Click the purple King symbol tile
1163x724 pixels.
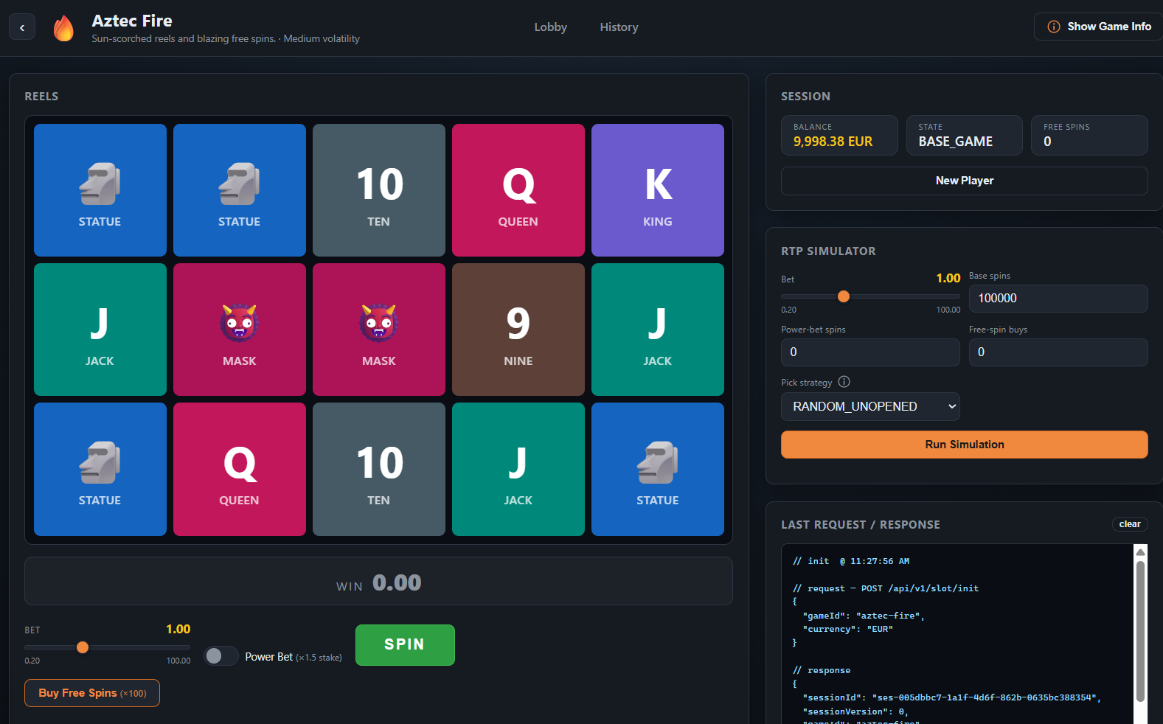coord(658,190)
